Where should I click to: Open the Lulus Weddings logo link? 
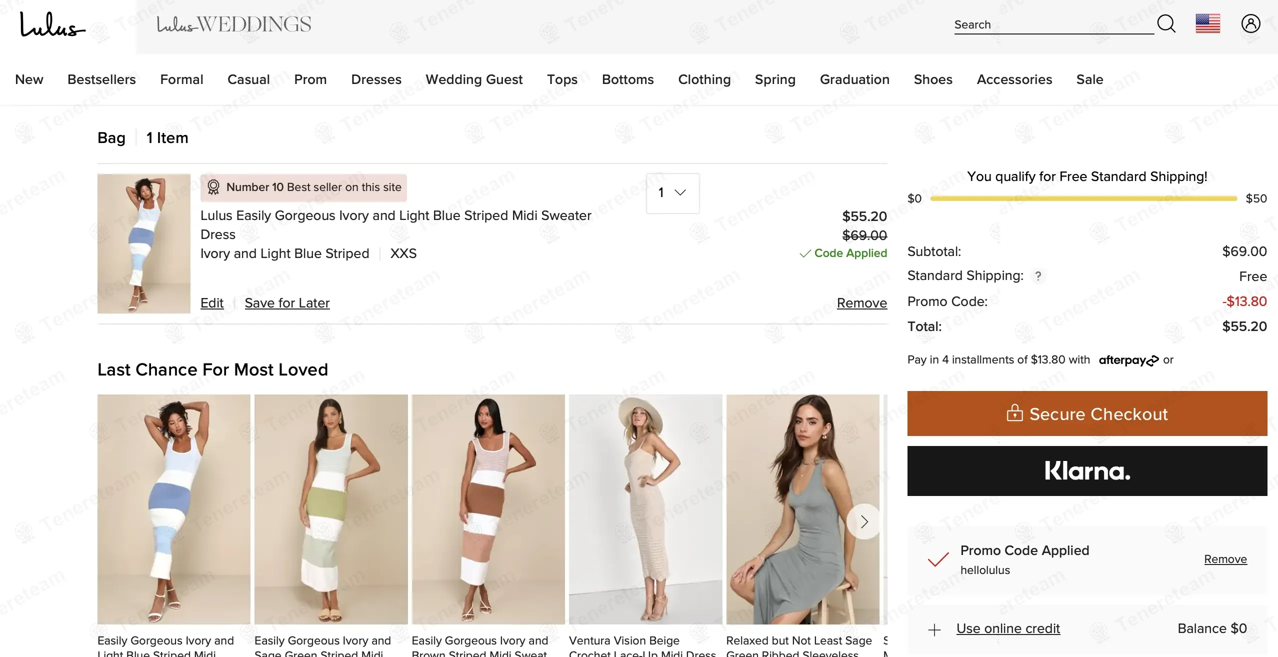tap(233, 24)
